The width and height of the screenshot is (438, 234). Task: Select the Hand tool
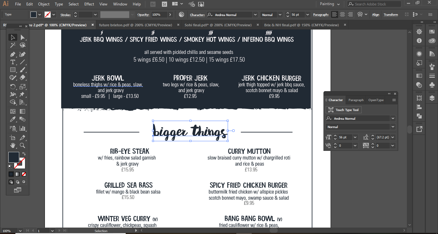pos(13,145)
